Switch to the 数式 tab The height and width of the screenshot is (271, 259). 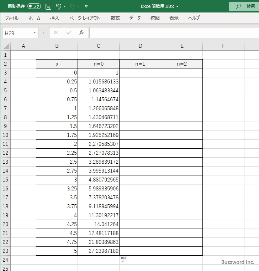point(115,18)
